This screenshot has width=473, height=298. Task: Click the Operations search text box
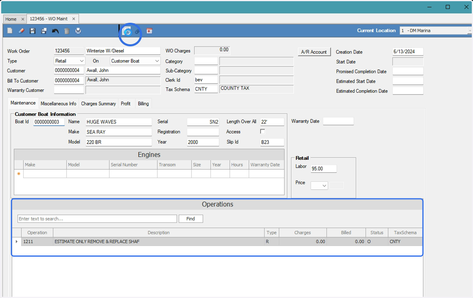tap(97, 219)
